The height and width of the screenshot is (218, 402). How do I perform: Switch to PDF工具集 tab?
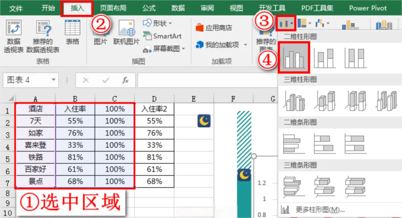[x=317, y=8]
